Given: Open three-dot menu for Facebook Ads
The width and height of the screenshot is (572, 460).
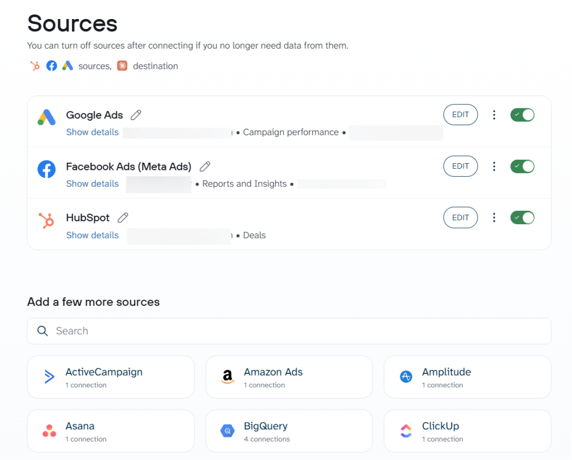Looking at the screenshot, I should (x=494, y=166).
